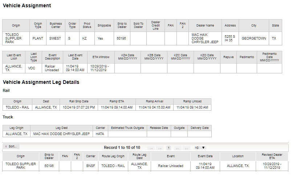Click BNSF carrier cell in records table
This screenshot has height=175, width=292.
click(90, 166)
